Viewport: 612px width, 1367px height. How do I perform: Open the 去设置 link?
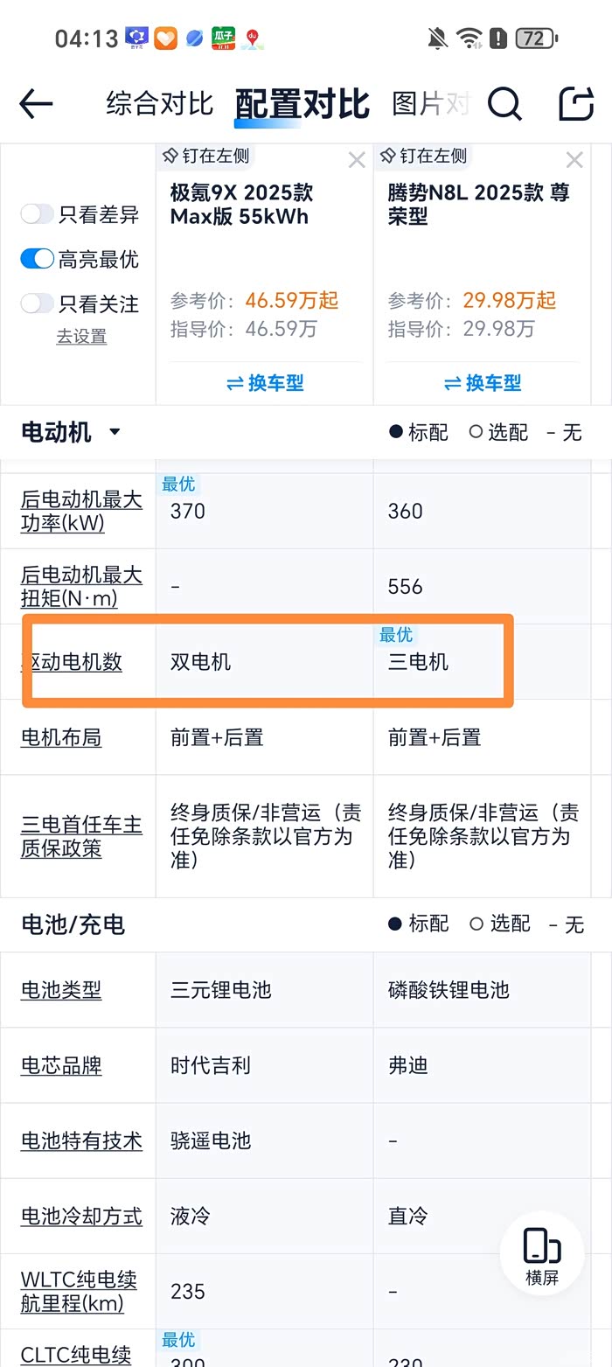[x=81, y=337]
